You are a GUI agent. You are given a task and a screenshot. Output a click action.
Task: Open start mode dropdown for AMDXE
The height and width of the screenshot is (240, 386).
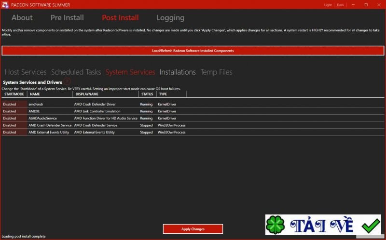(x=14, y=111)
